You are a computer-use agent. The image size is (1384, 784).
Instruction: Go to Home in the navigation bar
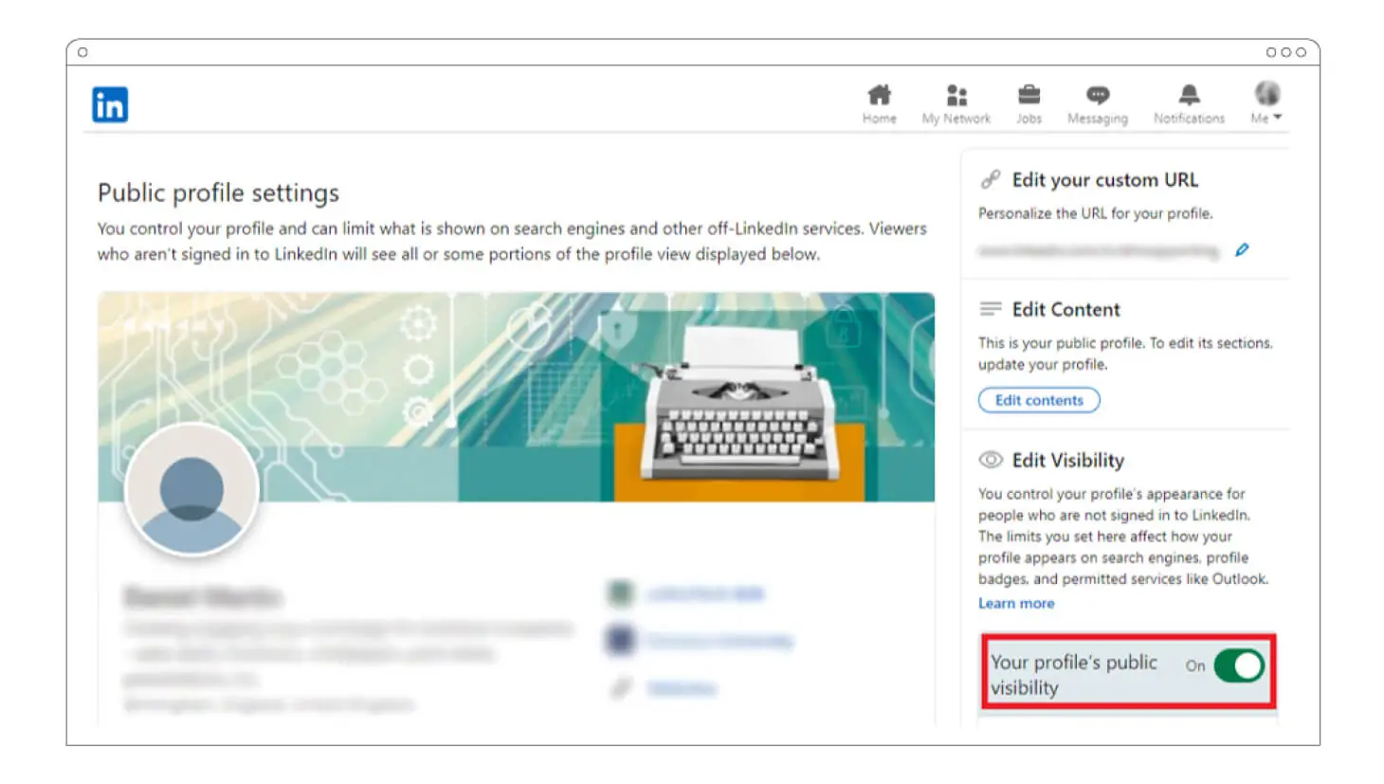(x=879, y=104)
